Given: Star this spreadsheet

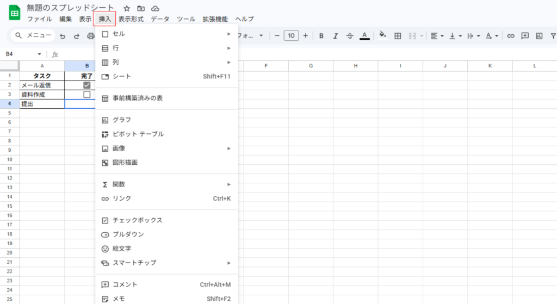Looking at the screenshot, I should point(127,9).
